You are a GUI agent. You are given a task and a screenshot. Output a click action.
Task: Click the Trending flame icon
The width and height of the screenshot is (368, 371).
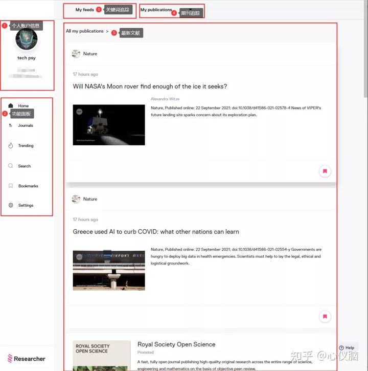(x=11, y=145)
